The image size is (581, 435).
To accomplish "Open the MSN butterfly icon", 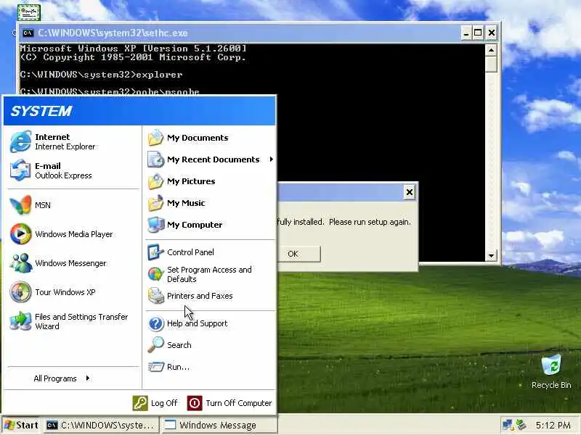I will point(20,205).
